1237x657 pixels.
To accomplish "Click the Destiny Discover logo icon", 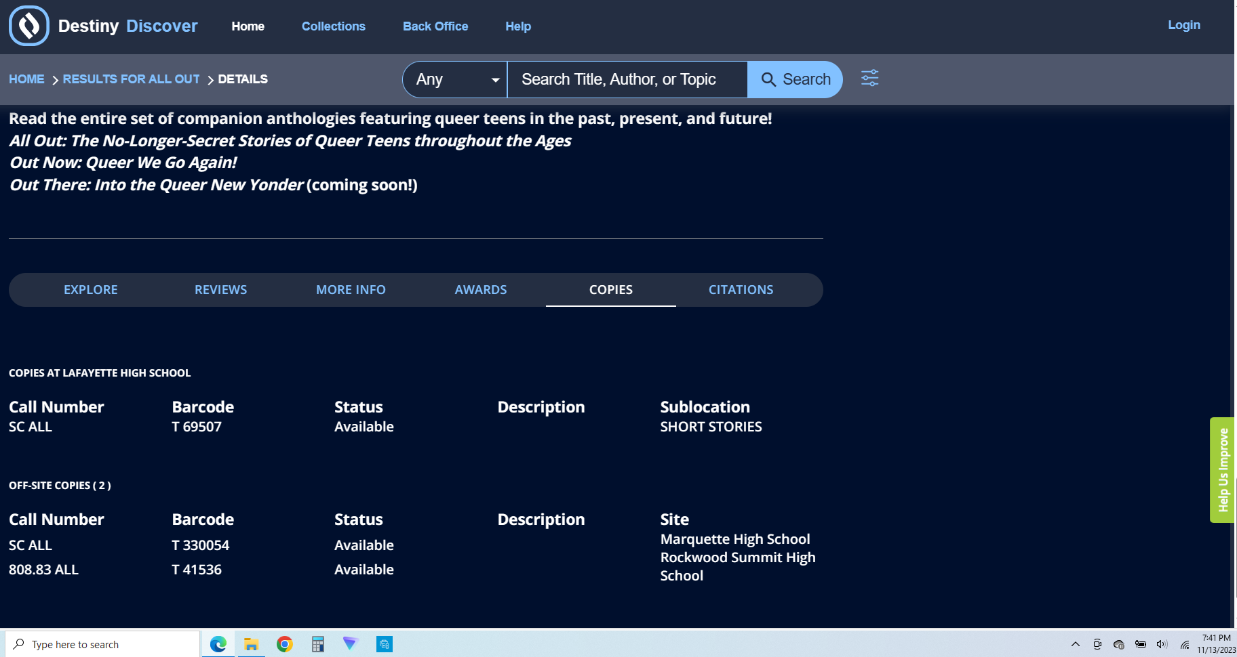I will coord(29,26).
